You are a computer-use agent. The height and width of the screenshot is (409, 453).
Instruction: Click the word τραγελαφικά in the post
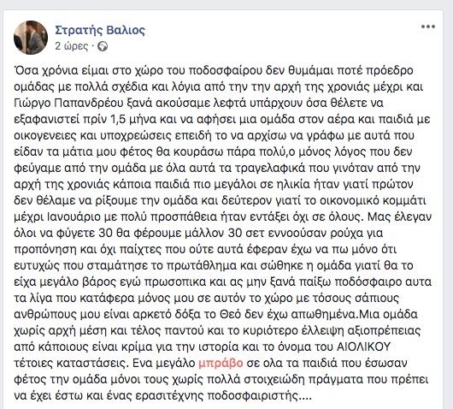[x=271, y=168]
